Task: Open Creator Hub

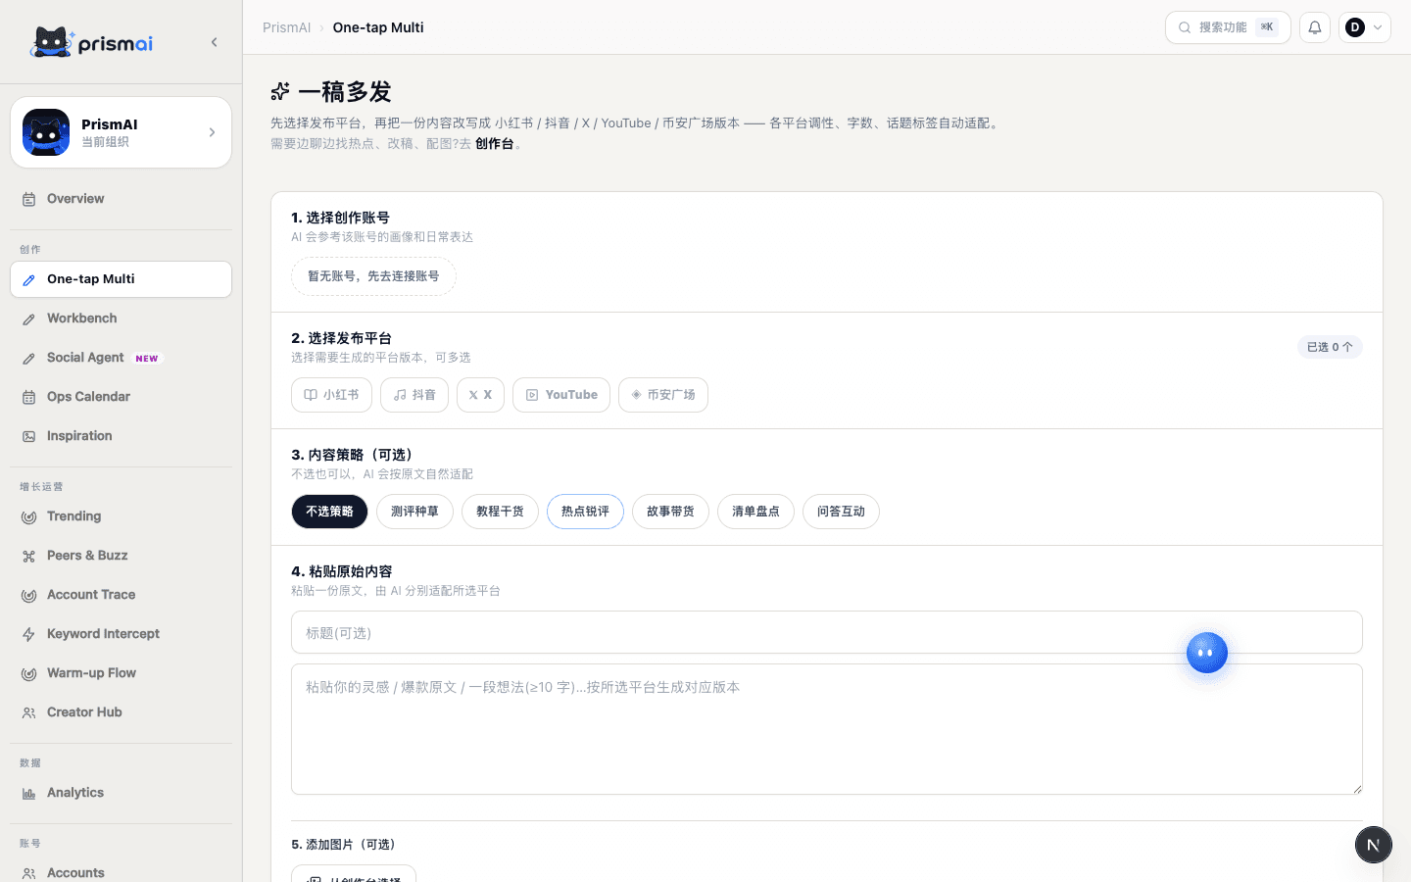Action: (x=121, y=712)
